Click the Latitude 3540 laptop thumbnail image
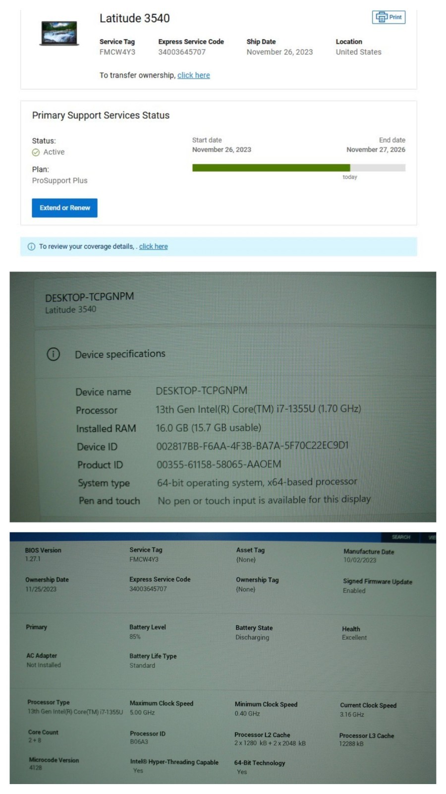446x794 pixels. (x=59, y=33)
